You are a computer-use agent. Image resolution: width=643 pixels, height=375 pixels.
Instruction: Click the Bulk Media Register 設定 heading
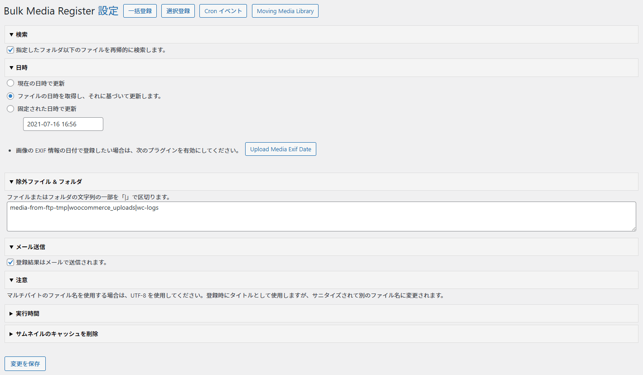coord(61,11)
